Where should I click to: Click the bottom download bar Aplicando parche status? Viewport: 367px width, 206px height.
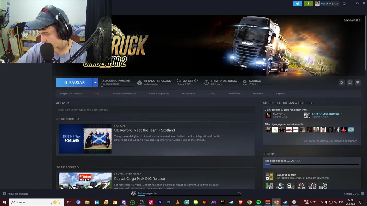(186, 193)
